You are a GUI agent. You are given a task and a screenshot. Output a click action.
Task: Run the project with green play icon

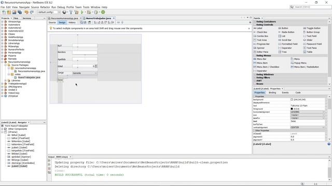point(82,12)
